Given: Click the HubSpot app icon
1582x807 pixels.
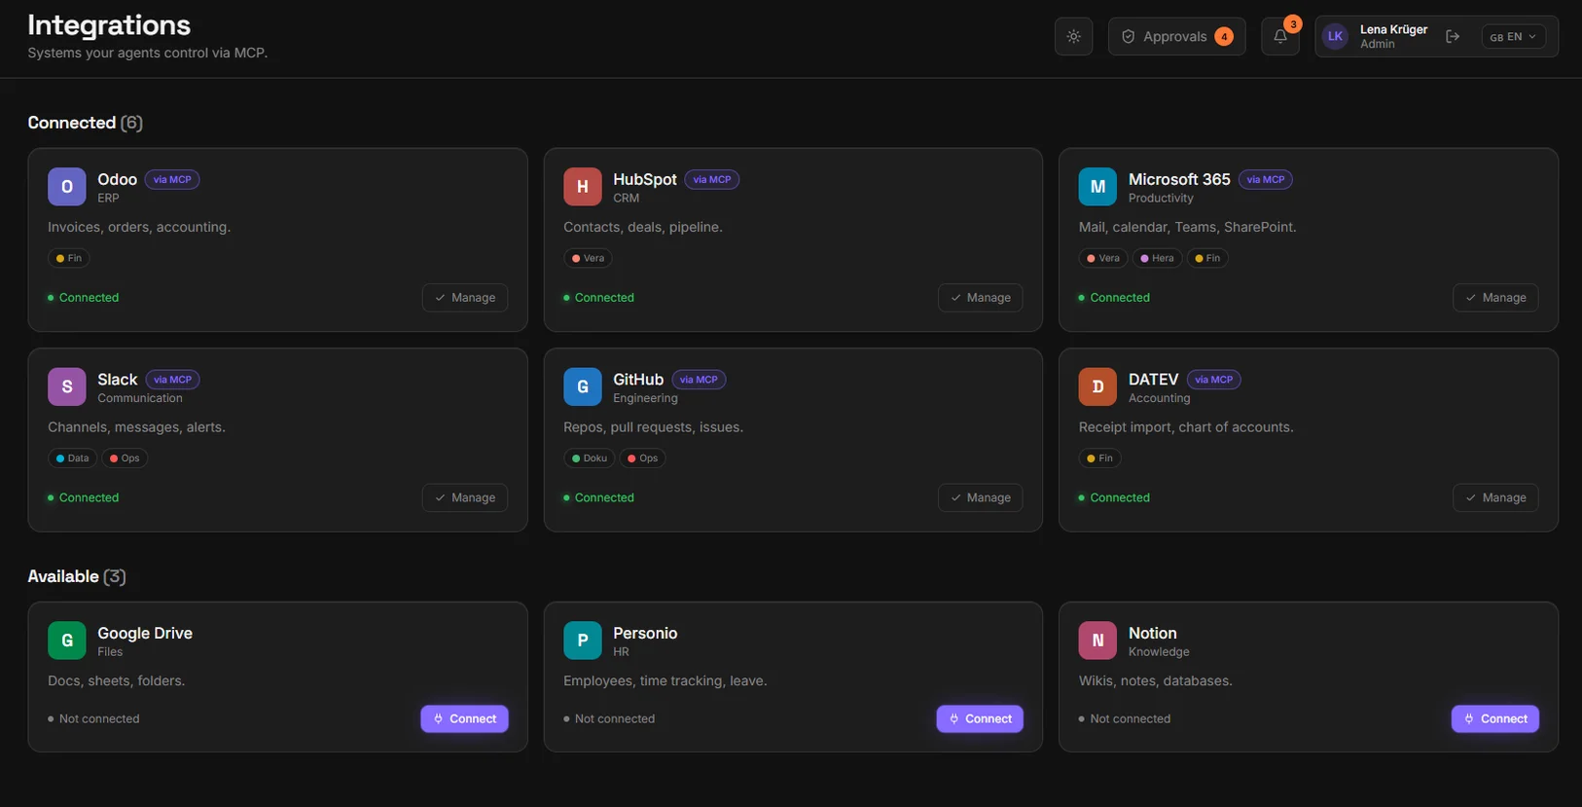Looking at the screenshot, I should tap(583, 187).
